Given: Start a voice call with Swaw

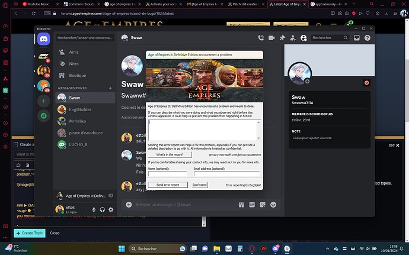Looking at the screenshot, I should 261,38.
